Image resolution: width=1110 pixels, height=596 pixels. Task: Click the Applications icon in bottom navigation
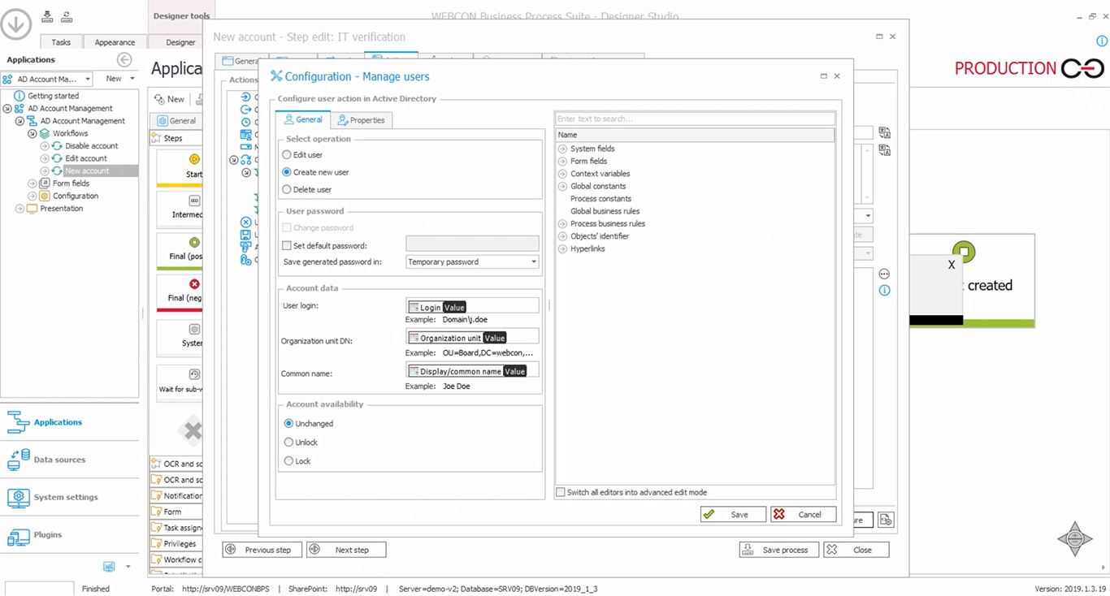(x=18, y=422)
